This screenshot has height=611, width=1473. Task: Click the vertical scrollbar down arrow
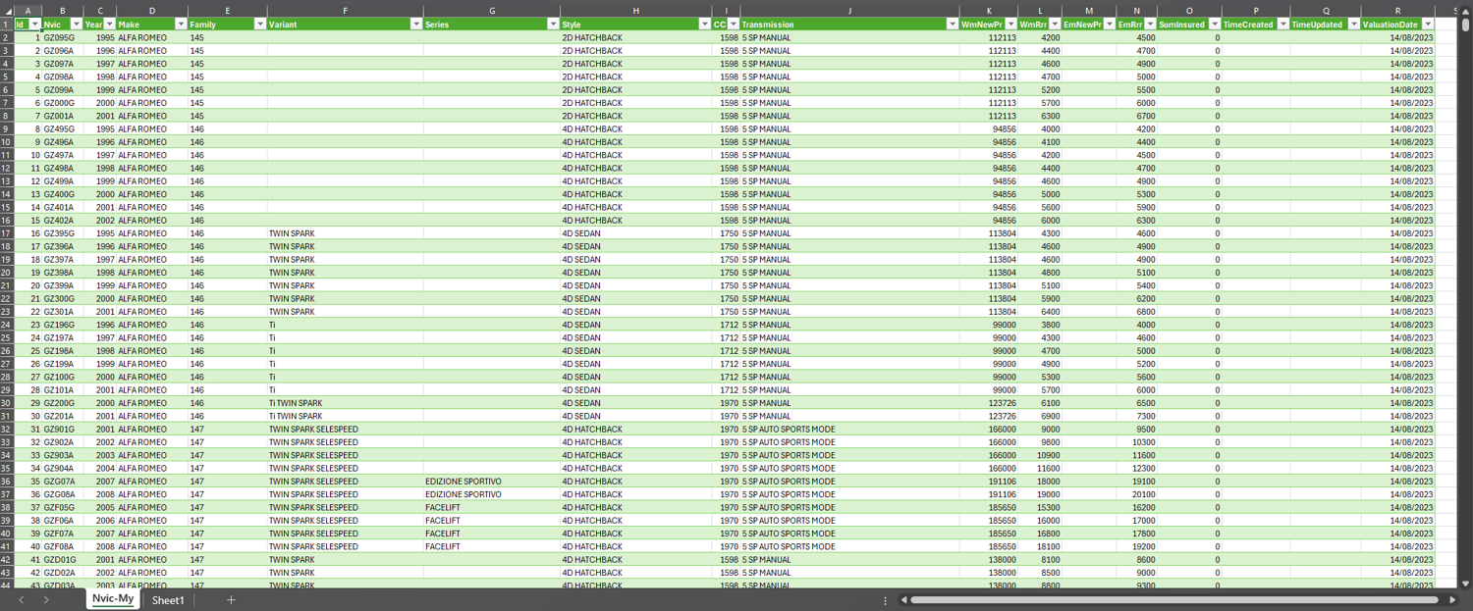tap(1465, 582)
